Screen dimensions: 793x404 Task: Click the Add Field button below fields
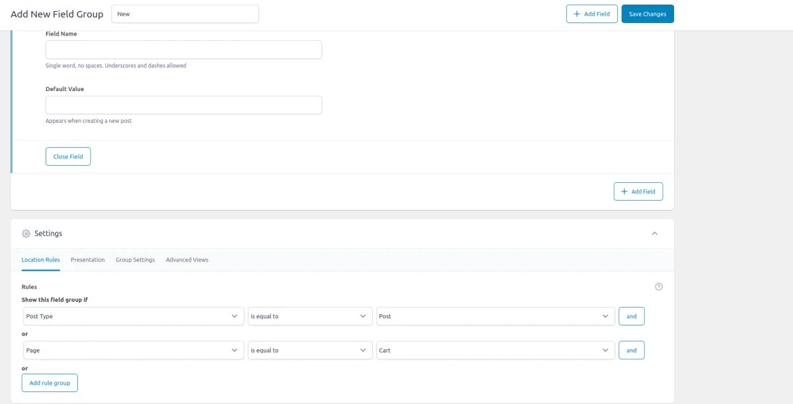638,191
